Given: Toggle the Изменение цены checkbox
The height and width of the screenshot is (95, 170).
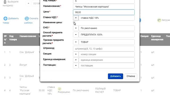Looking at the screenshot, I should click(x=74, y=22).
